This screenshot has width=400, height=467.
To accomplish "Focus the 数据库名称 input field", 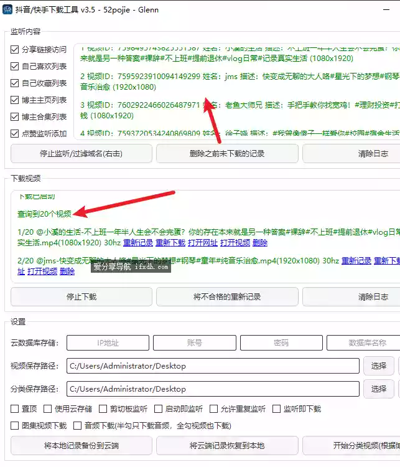I will tap(363, 343).
